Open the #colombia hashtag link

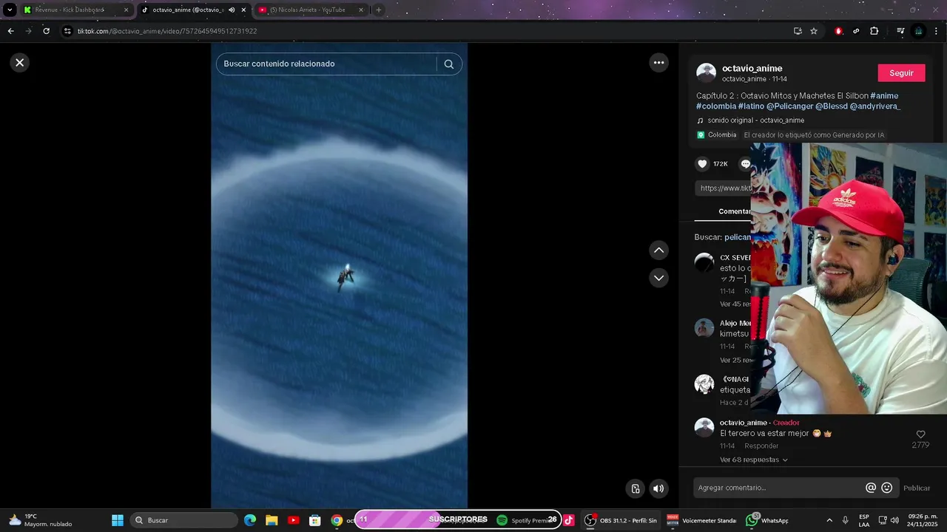715,106
